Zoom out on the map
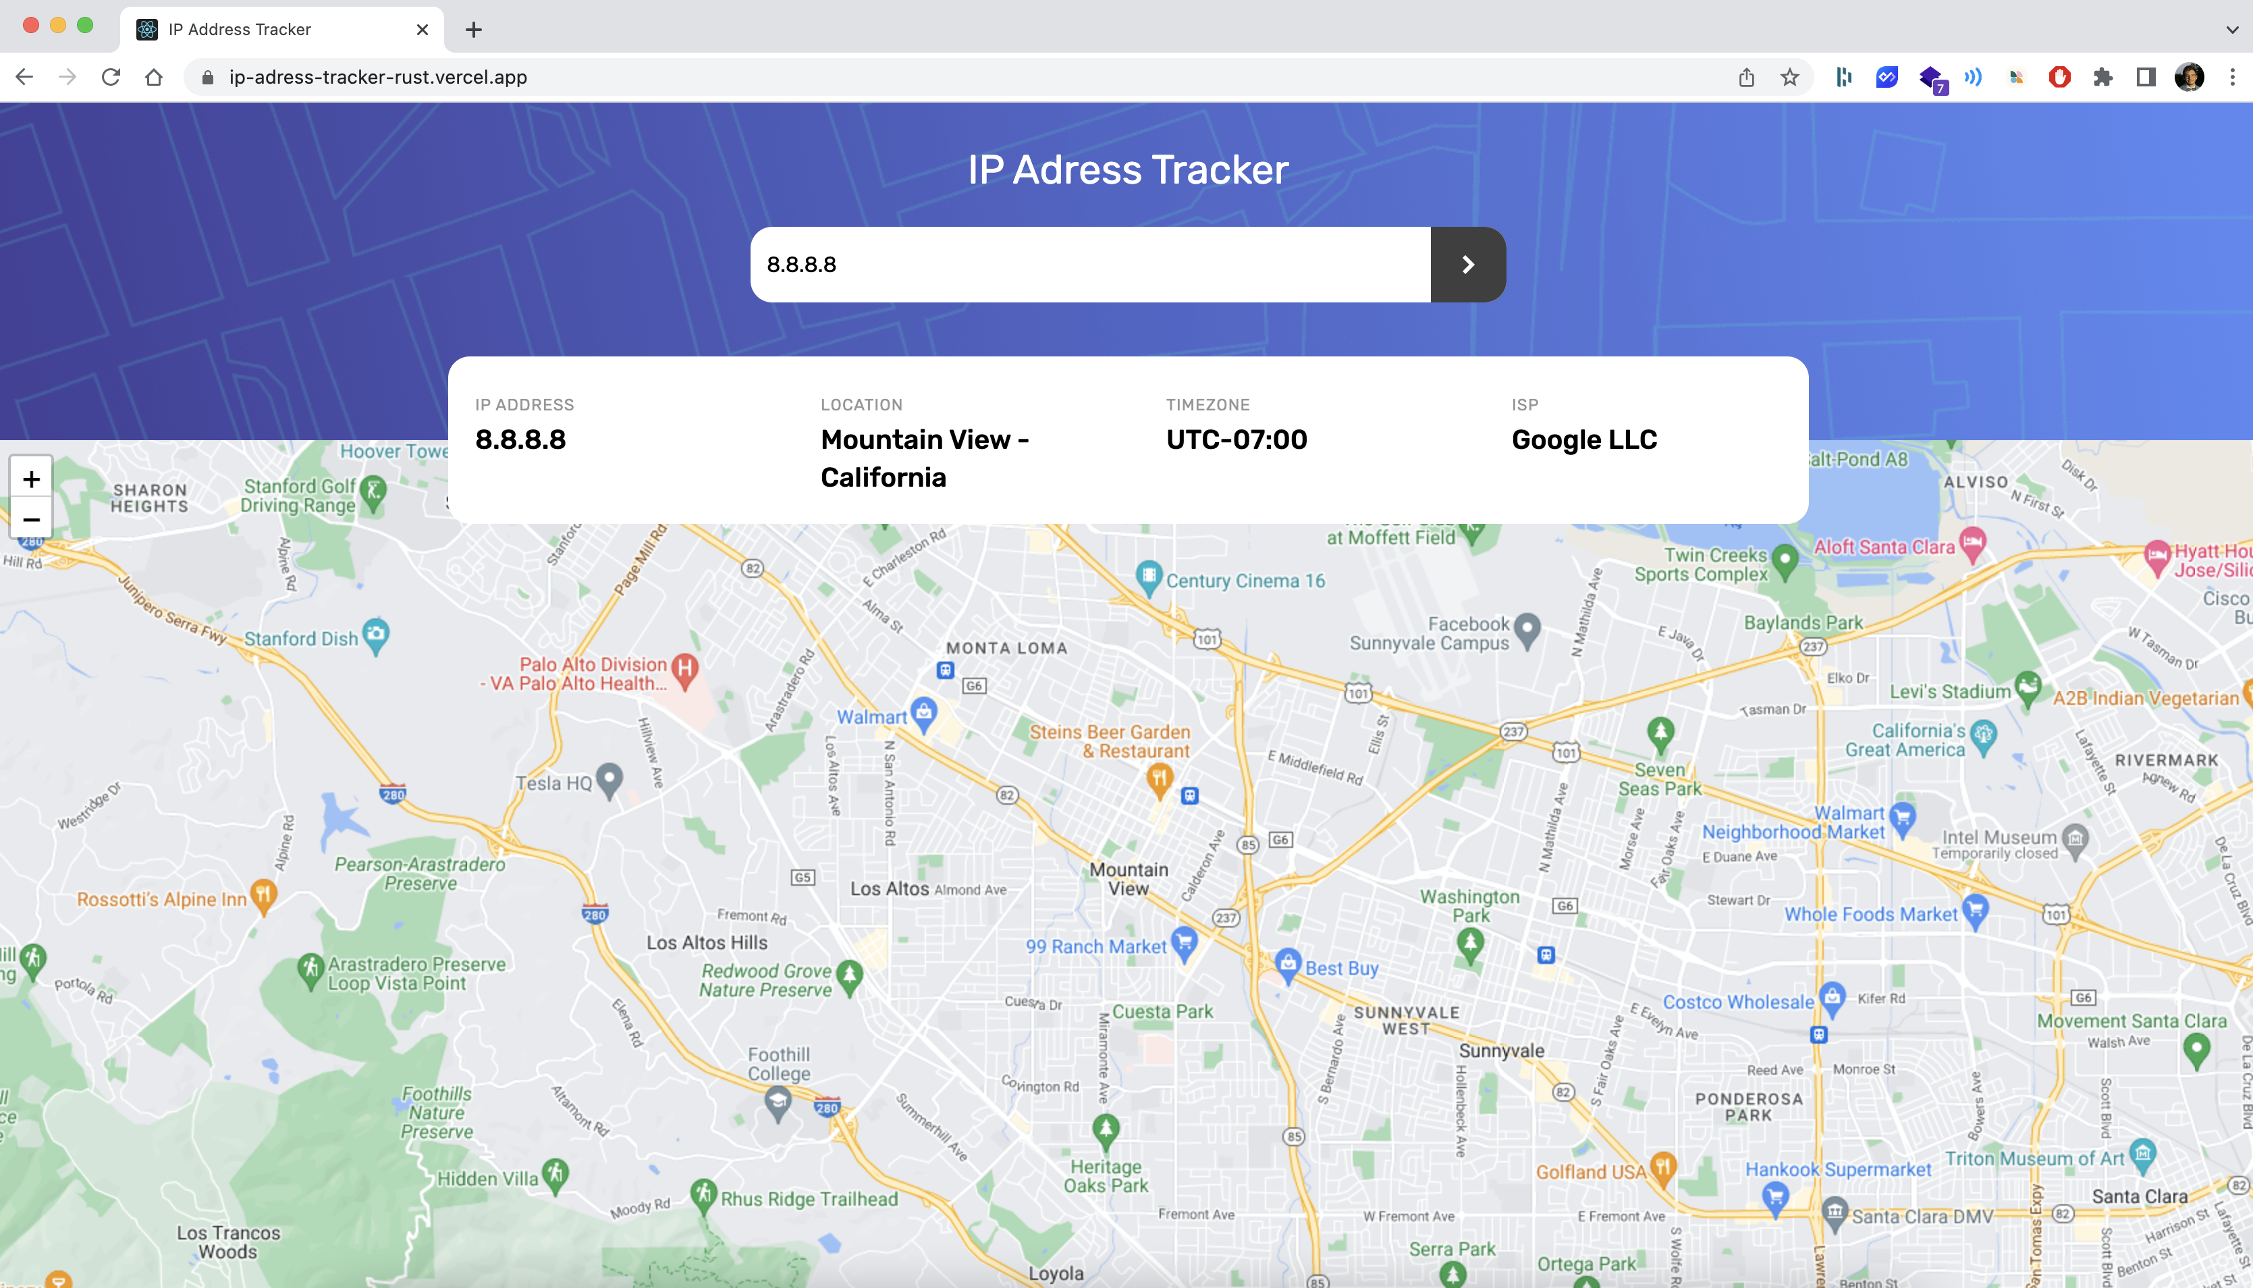The width and height of the screenshot is (2253, 1288). (31, 519)
